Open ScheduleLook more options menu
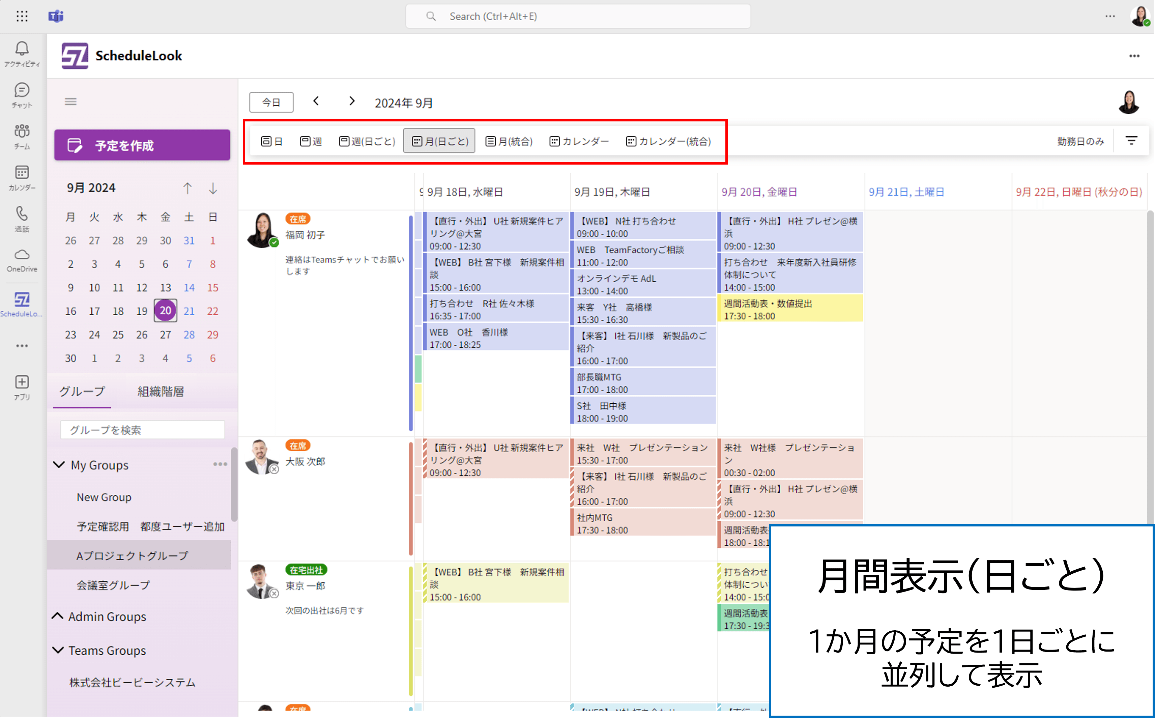1155x718 pixels. (x=1134, y=56)
